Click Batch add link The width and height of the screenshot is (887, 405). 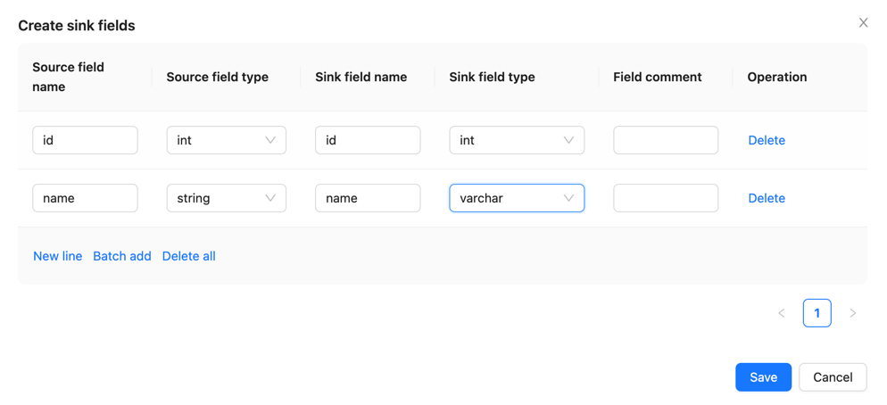[x=122, y=256]
